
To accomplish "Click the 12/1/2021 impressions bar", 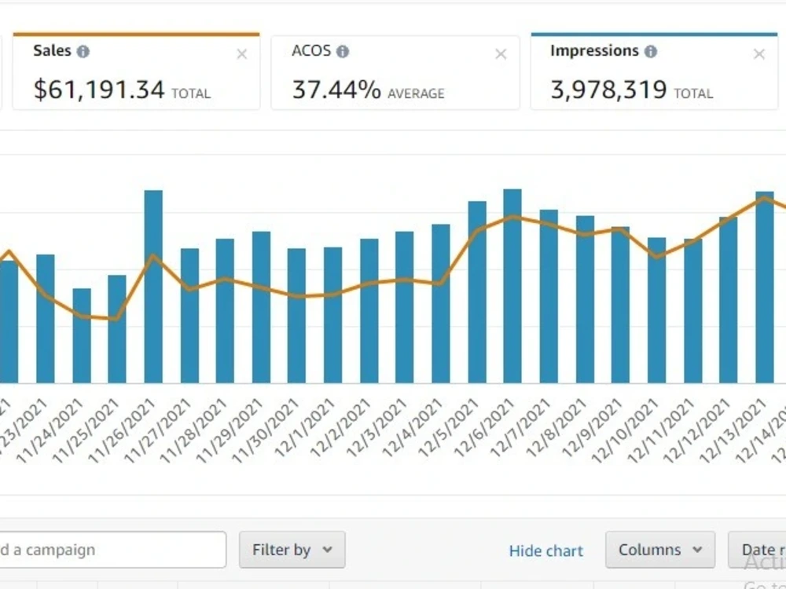I will (x=332, y=315).
